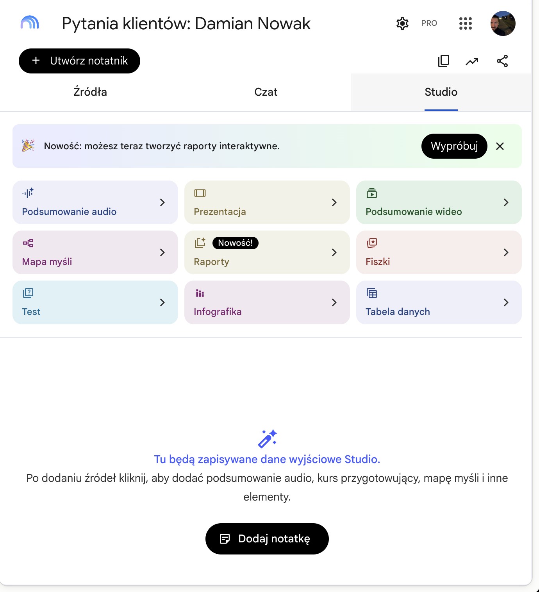
Task: Expand the Podsumowanie wideo chevron
Action: point(506,202)
